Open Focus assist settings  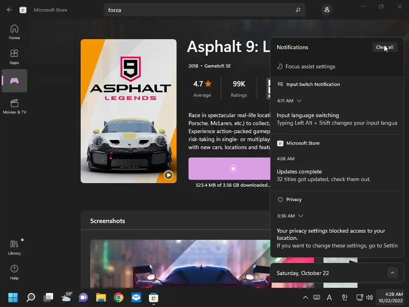pos(306,67)
